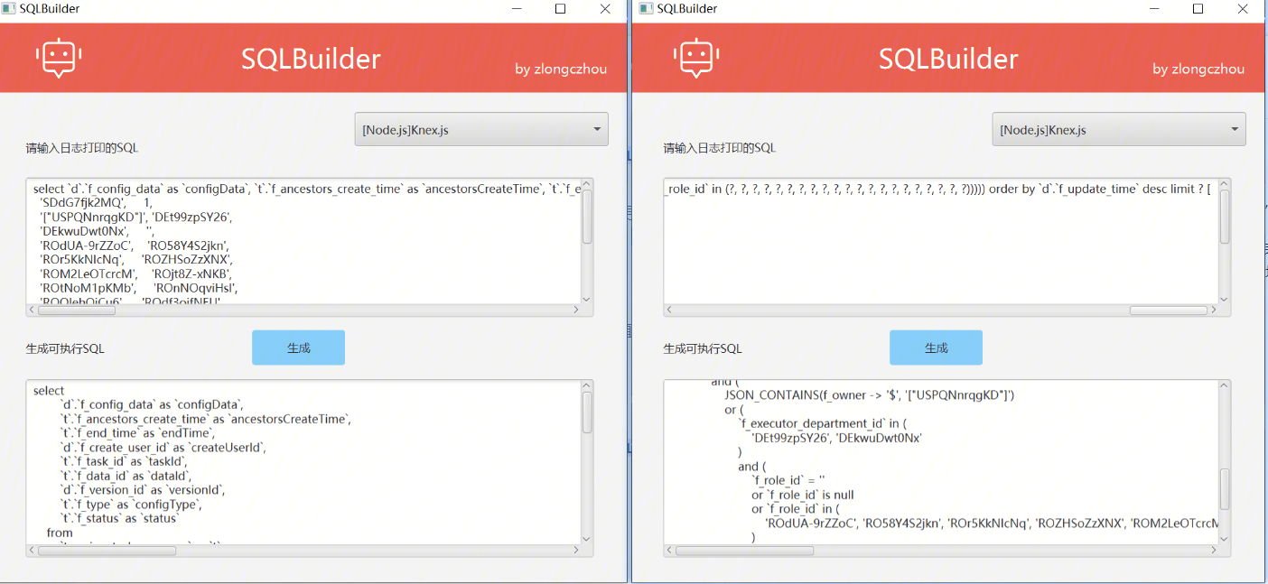1268x584 pixels.
Task: Click the robot logo in left SQLBuilder header
Action: pyautogui.click(x=58, y=57)
